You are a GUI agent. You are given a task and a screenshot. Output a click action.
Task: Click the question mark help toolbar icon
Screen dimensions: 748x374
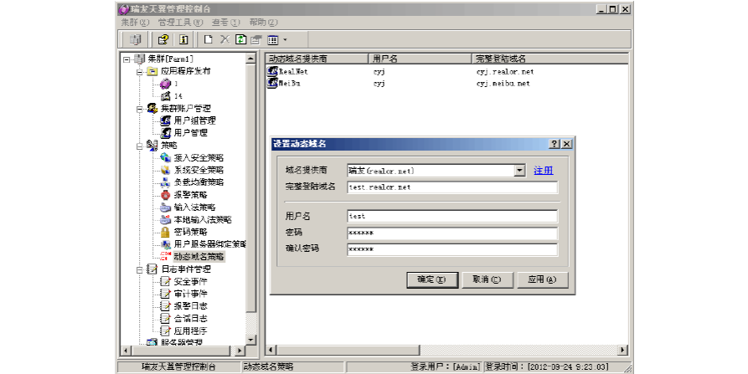(163, 39)
